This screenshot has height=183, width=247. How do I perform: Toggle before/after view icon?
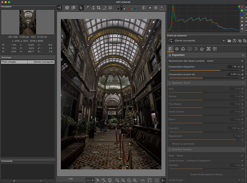(73, 8)
